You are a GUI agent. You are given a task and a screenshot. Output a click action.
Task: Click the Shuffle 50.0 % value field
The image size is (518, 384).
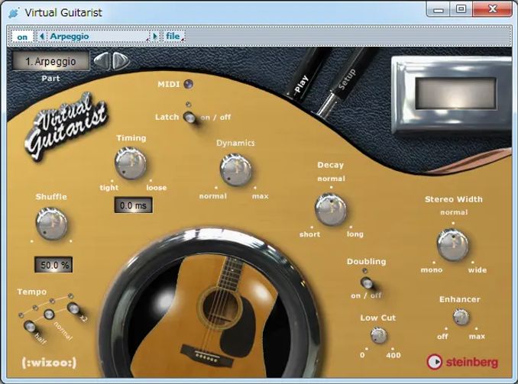coord(53,265)
